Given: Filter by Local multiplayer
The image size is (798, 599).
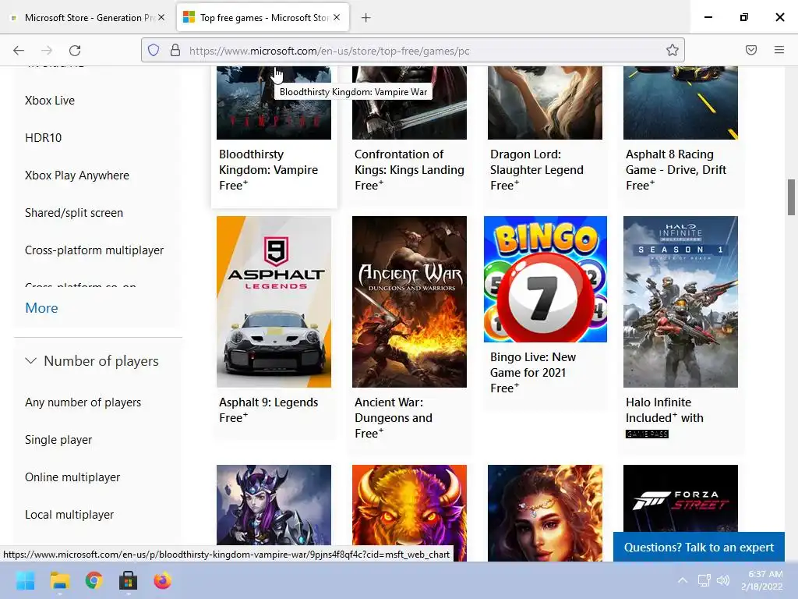Looking at the screenshot, I should (69, 515).
